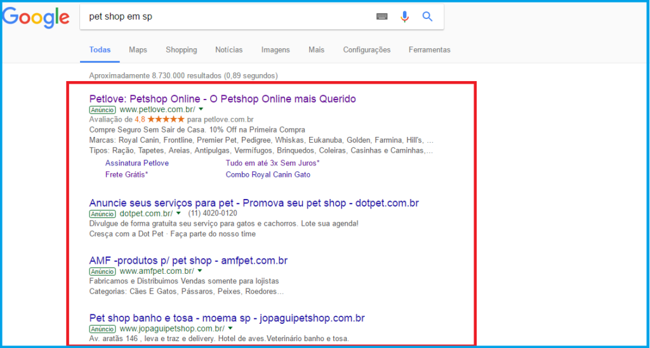Click the 'Compre Seguro Sem Sair de Casa' description
Screen dimensions: 650x348
point(197,129)
